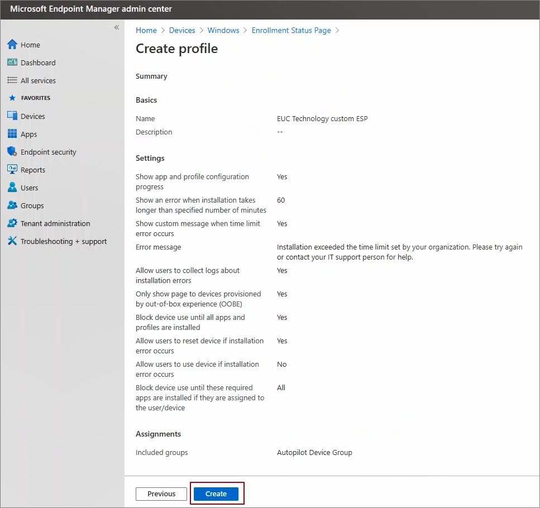Click the Users person icon
Viewport: 540px width, 508px height.
click(12, 187)
